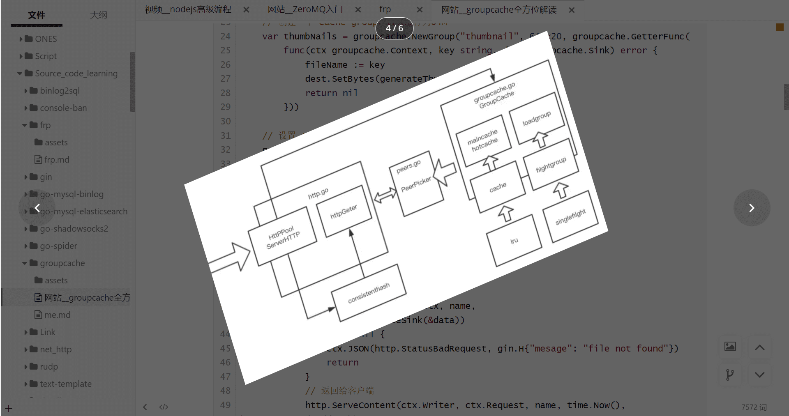Open the git branch tool button

click(x=730, y=375)
